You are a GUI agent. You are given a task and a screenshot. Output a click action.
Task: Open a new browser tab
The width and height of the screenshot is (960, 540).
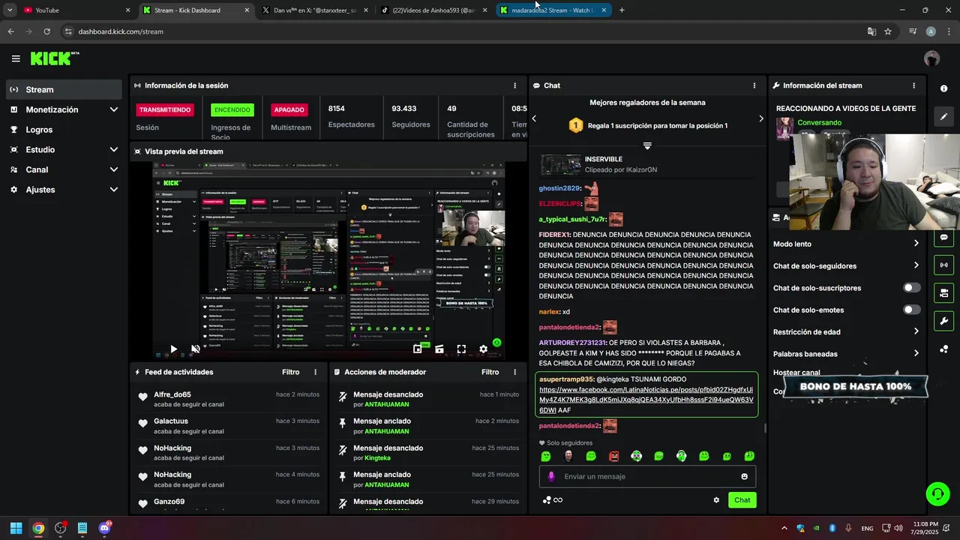[622, 10]
